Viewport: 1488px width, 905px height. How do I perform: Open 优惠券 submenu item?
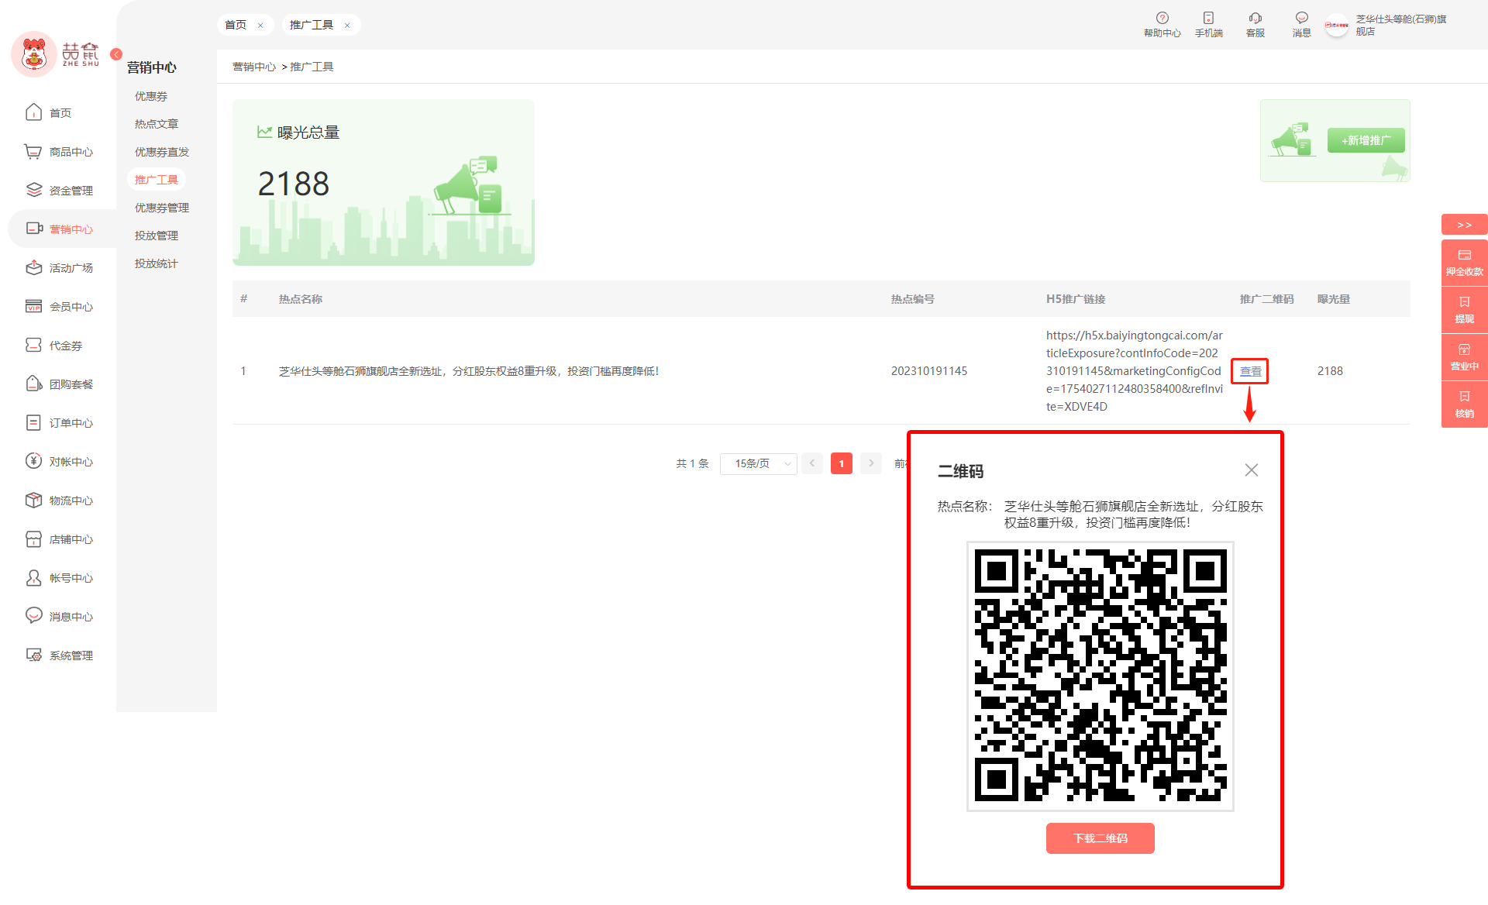151,96
